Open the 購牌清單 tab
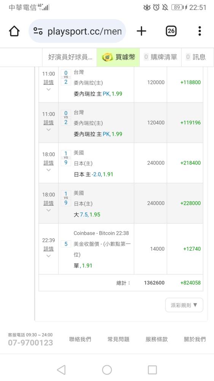This screenshot has height=381, width=214. point(160,57)
